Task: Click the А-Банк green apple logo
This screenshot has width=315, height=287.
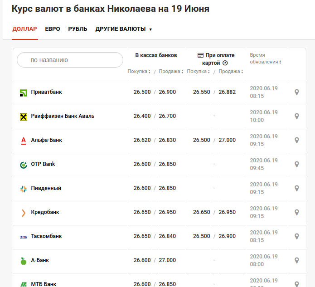Action: pos(24,261)
